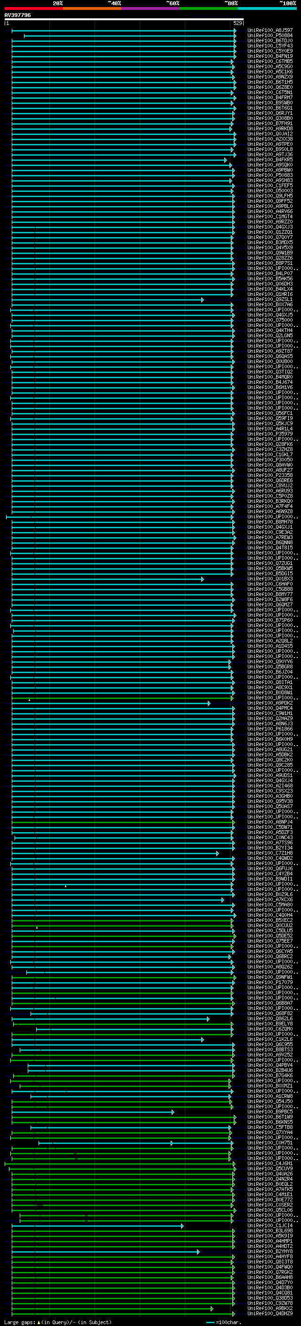Click hit UniRef100_P17079
Screen dimensions: 301x1326
[270, 983]
